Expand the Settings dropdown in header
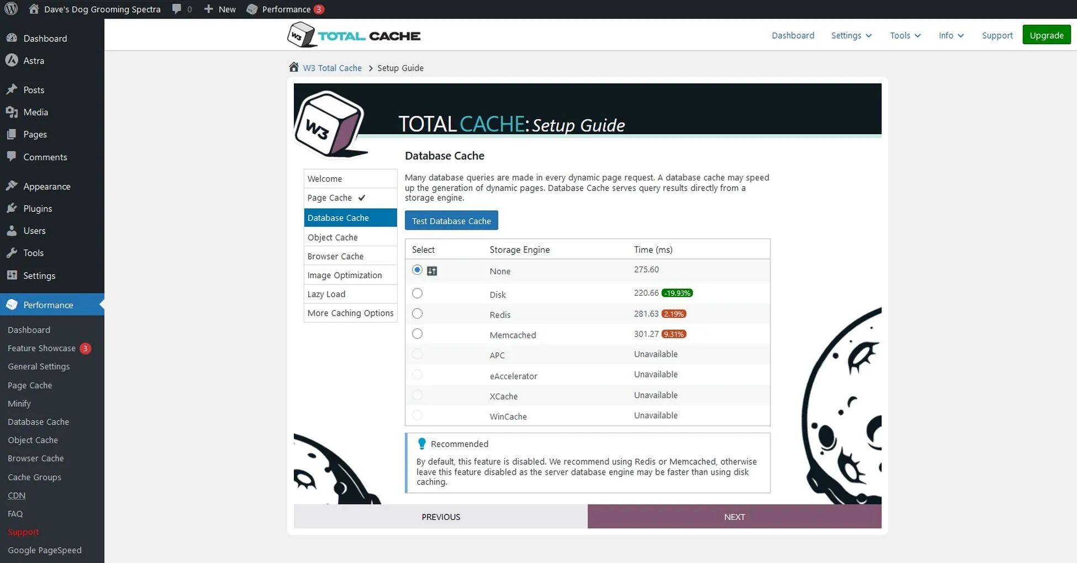The image size is (1077, 563). pos(851,35)
